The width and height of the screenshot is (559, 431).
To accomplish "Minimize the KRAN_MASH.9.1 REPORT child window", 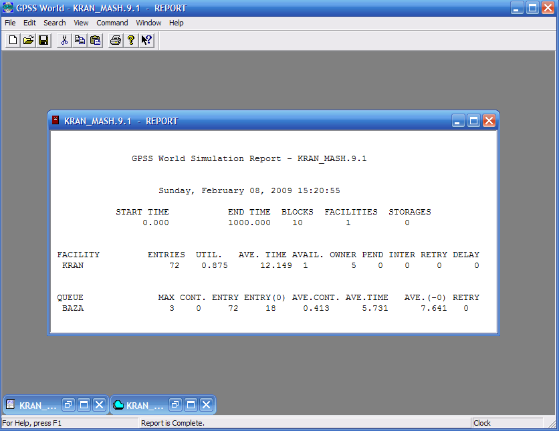I will tap(458, 121).
